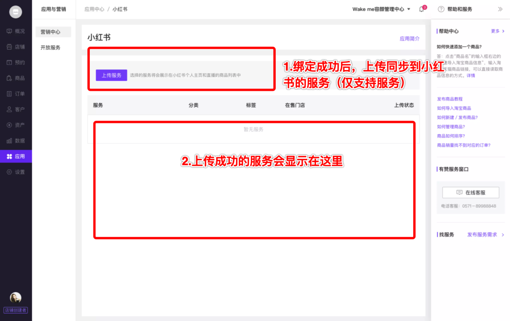Click the 店铺创建者 role badge
Viewport: 510px width, 321px height.
coord(16,310)
